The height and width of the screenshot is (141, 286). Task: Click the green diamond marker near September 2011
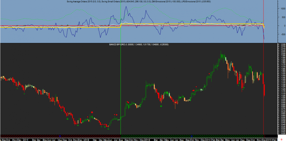[x=68, y=119]
